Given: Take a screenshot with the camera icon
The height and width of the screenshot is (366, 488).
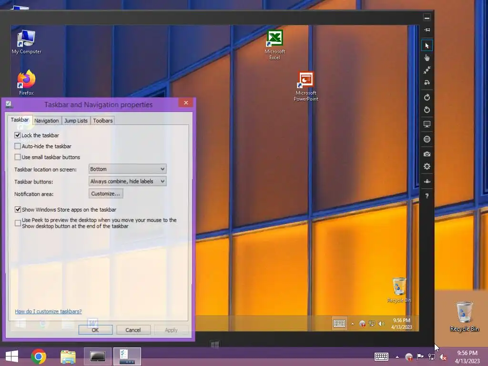Looking at the screenshot, I should (x=427, y=154).
